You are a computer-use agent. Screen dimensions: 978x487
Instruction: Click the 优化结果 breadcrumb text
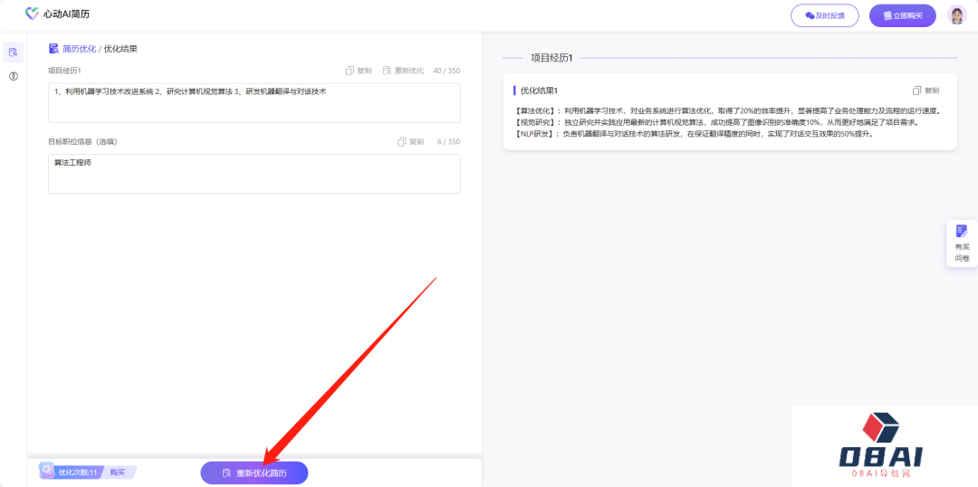pyautogui.click(x=120, y=49)
